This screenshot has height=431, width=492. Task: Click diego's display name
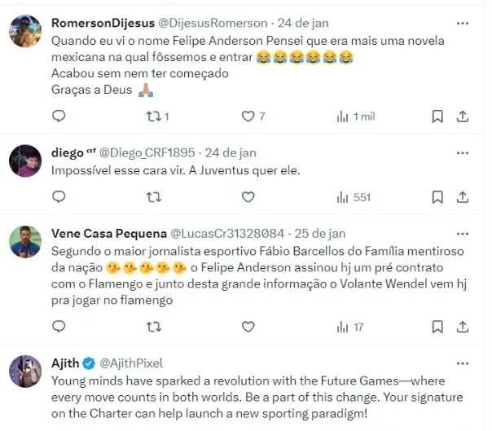coord(68,152)
